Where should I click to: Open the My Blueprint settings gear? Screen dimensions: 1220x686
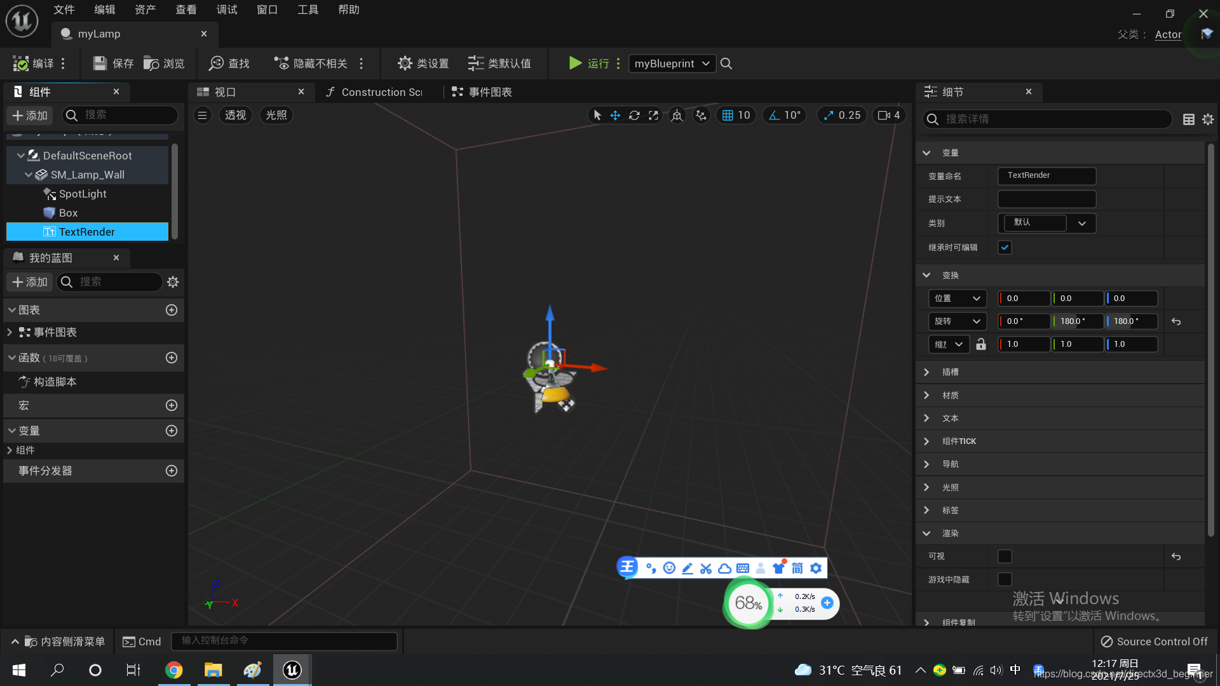[x=173, y=282]
